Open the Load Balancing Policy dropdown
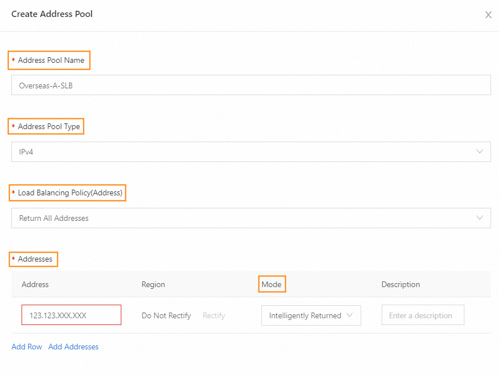This screenshot has height=376, width=499. [x=251, y=218]
